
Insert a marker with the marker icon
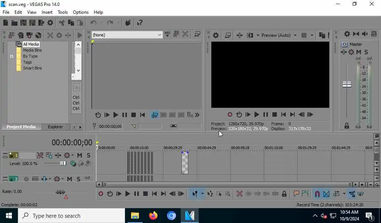click(296, 194)
